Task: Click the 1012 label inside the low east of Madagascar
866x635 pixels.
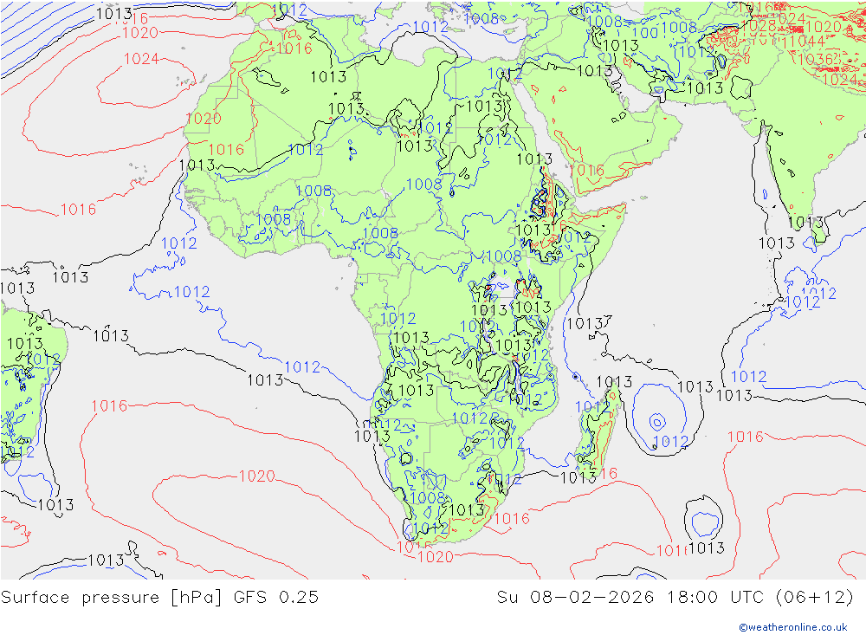Action: pyautogui.click(x=670, y=442)
